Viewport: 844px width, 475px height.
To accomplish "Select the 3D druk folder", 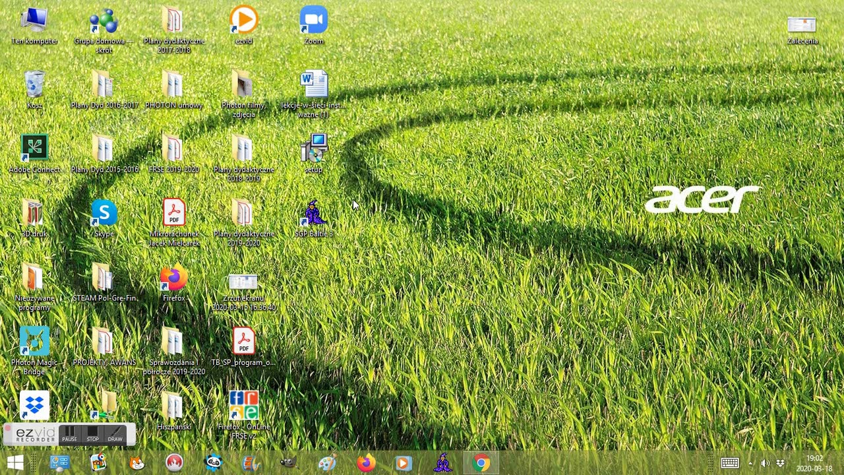I will click(34, 218).
